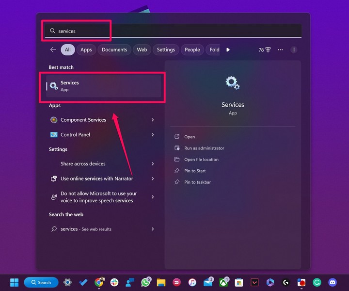Open the blue people-chat app in taskbar
Screen dimensions: 349x291
tap(130, 283)
